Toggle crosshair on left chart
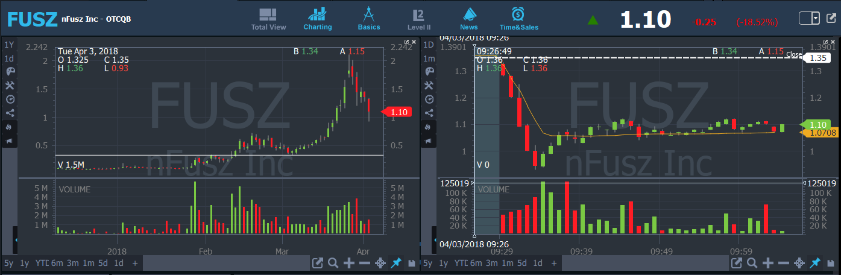This screenshot has height=275, width=841. tap(380, 263)
